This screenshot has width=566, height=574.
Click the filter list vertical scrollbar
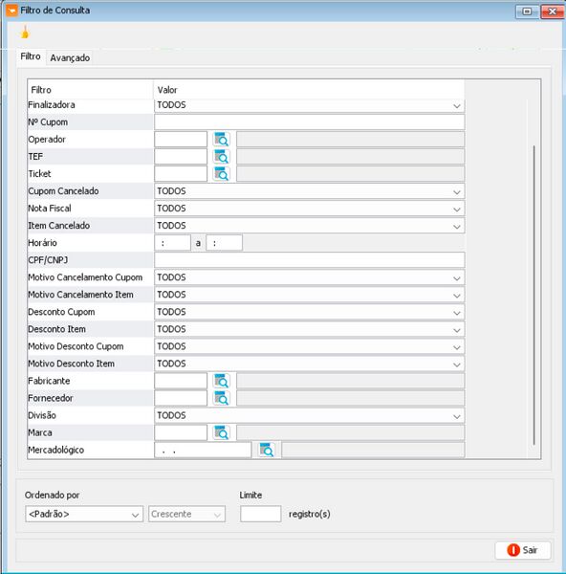(x=534, y=295)
